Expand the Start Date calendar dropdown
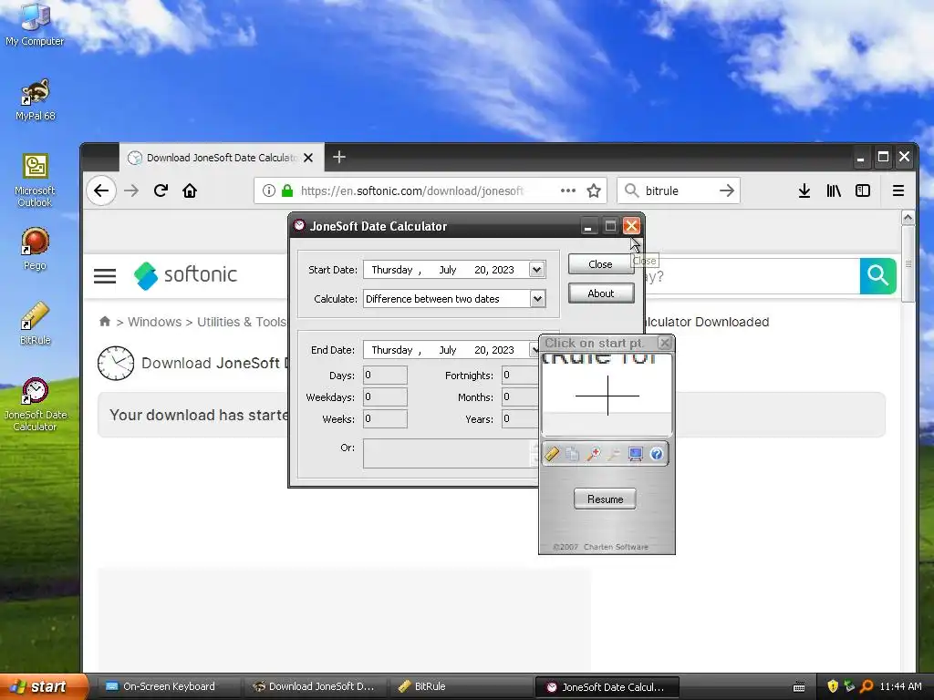The image size is (934, 700). tap(536, 270)
